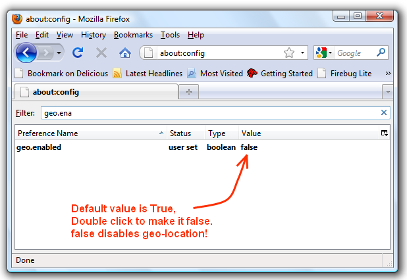Click the Stop loading X icon
The width and height of the screenshot is (407, 280).
pos(101,53)
